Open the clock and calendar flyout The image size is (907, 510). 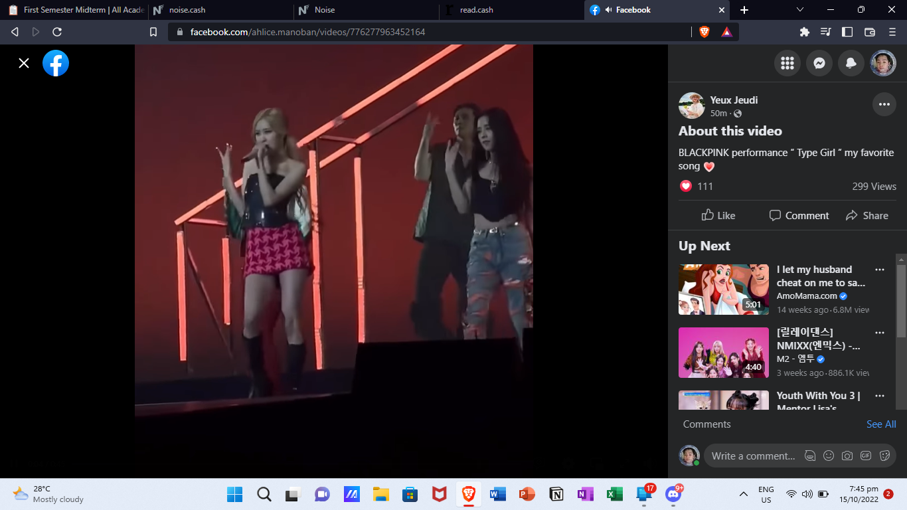tap(858, 494)
